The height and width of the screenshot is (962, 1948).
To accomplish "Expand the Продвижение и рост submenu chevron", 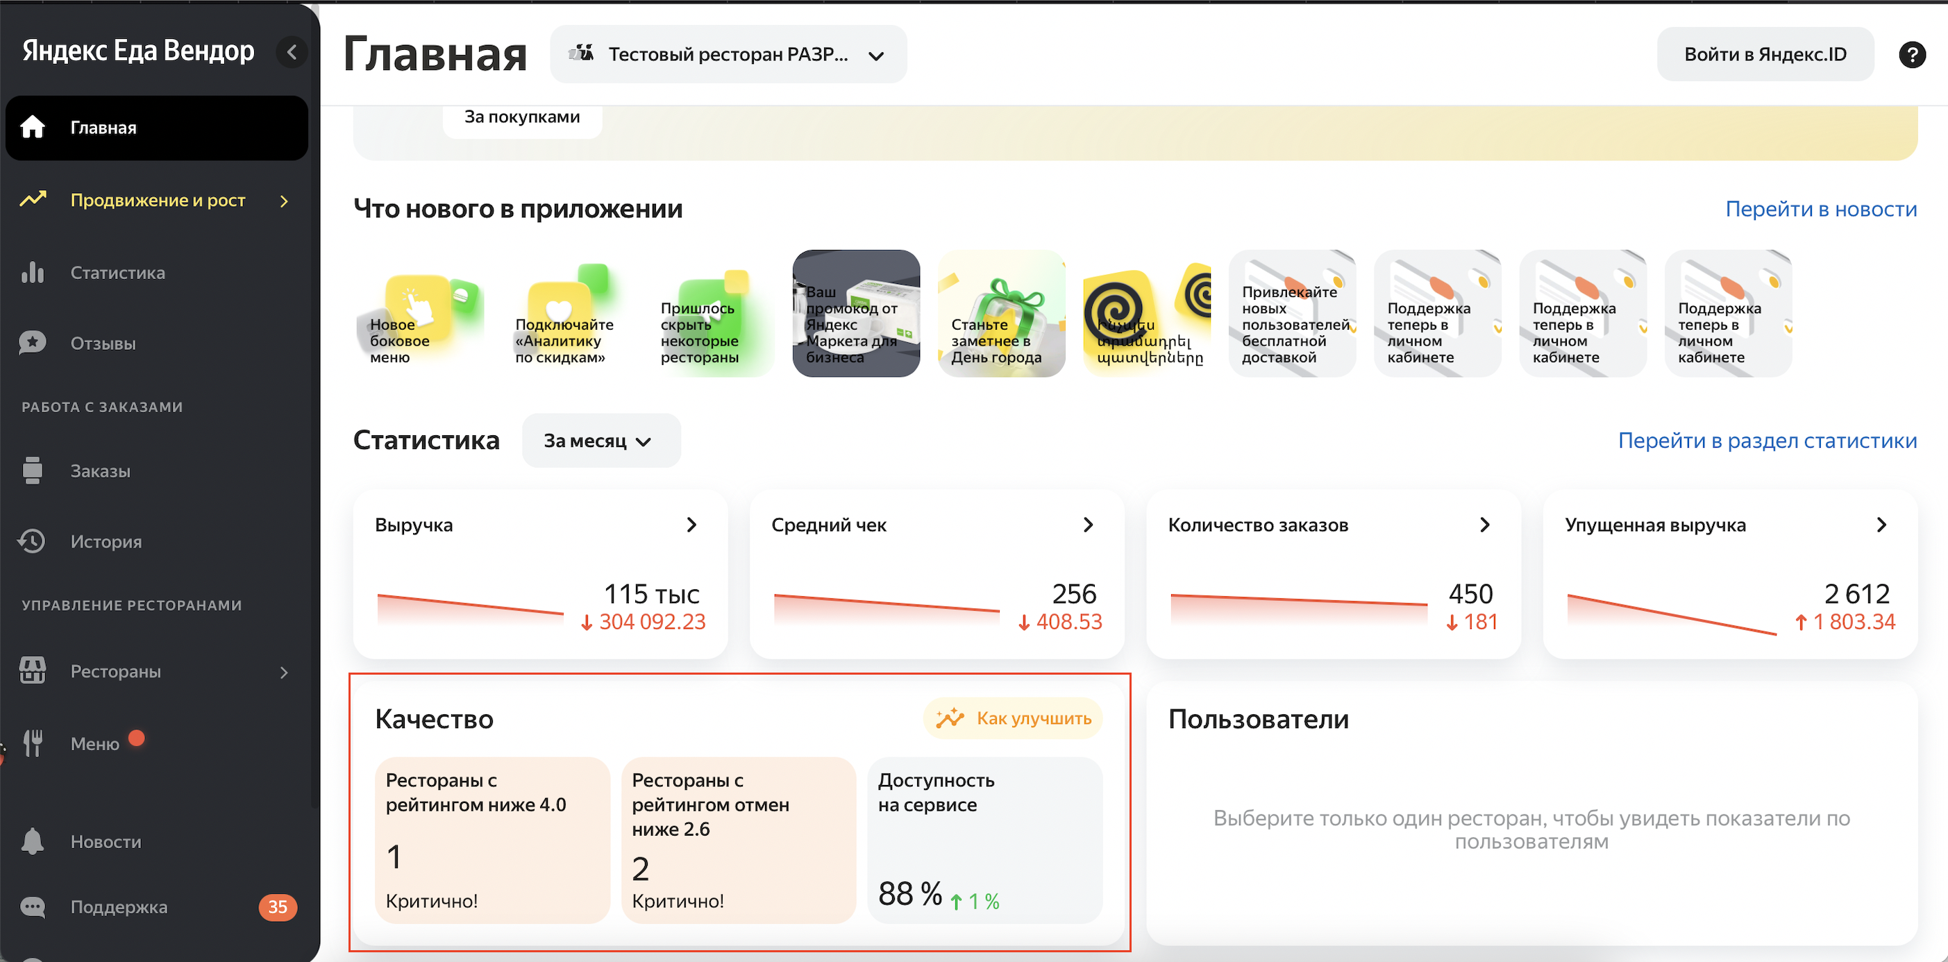I will pyautogui.click(x=285, y=201).
